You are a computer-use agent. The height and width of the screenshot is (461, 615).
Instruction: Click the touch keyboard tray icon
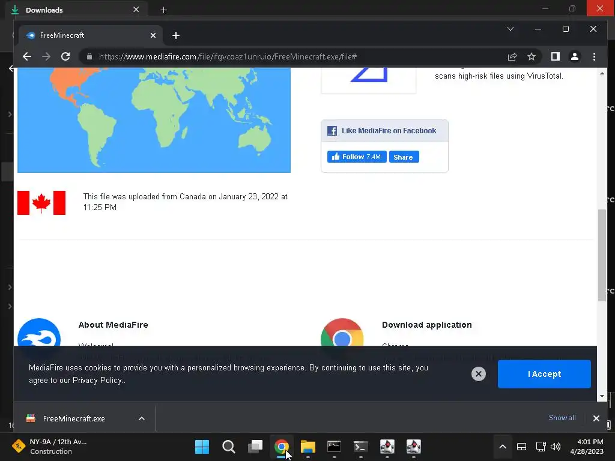tap(522, 447)
